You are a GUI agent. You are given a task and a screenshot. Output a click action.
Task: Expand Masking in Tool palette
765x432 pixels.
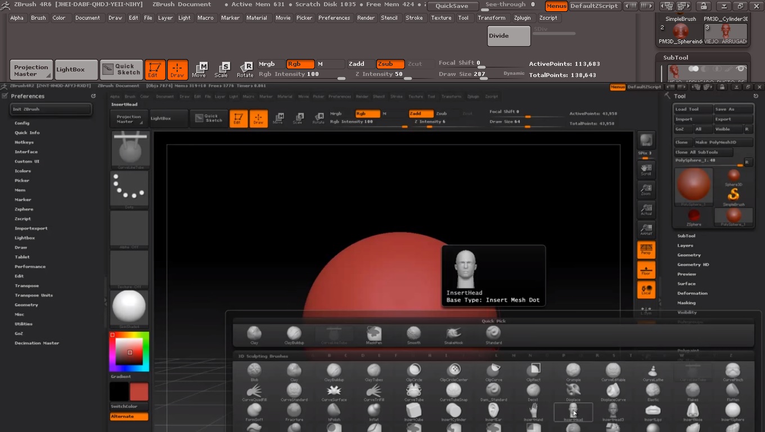click(686, 303)
